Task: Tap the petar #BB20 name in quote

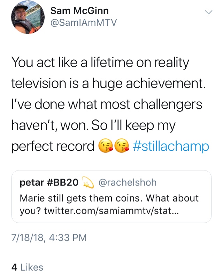Action: point(49,182)
